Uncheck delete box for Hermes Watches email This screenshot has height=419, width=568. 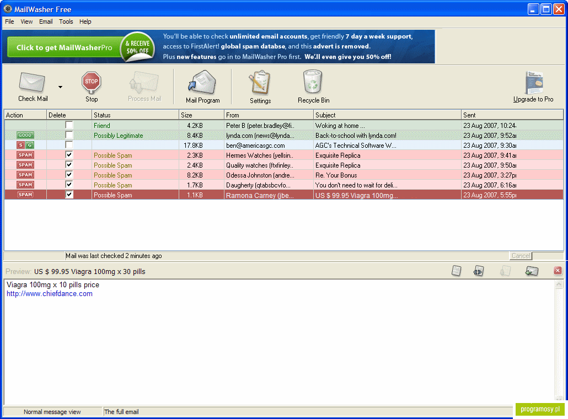click(x=69, y=154)
